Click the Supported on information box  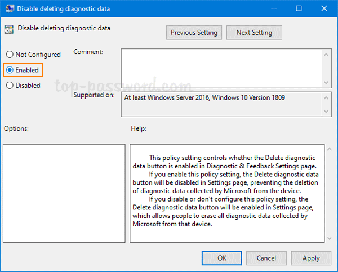[223, 104]
